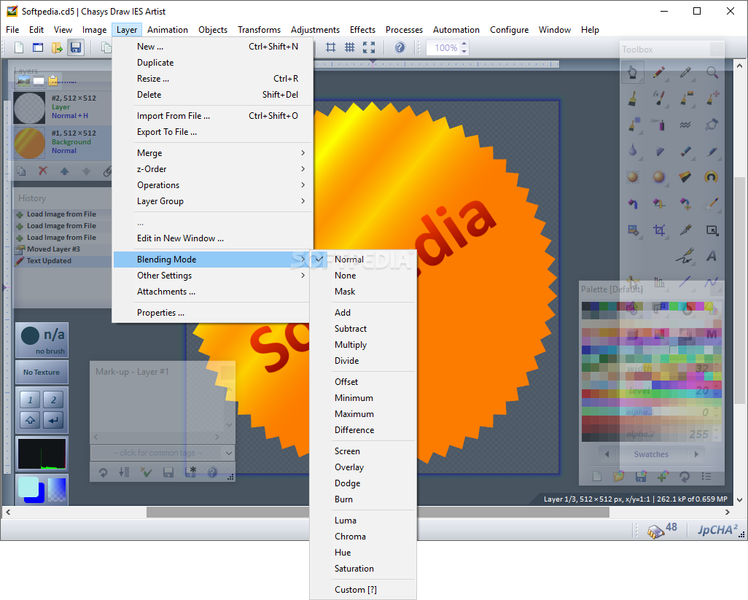Choose Overlay blending mode
The image size is (748, 600).
tap(363, 467)
